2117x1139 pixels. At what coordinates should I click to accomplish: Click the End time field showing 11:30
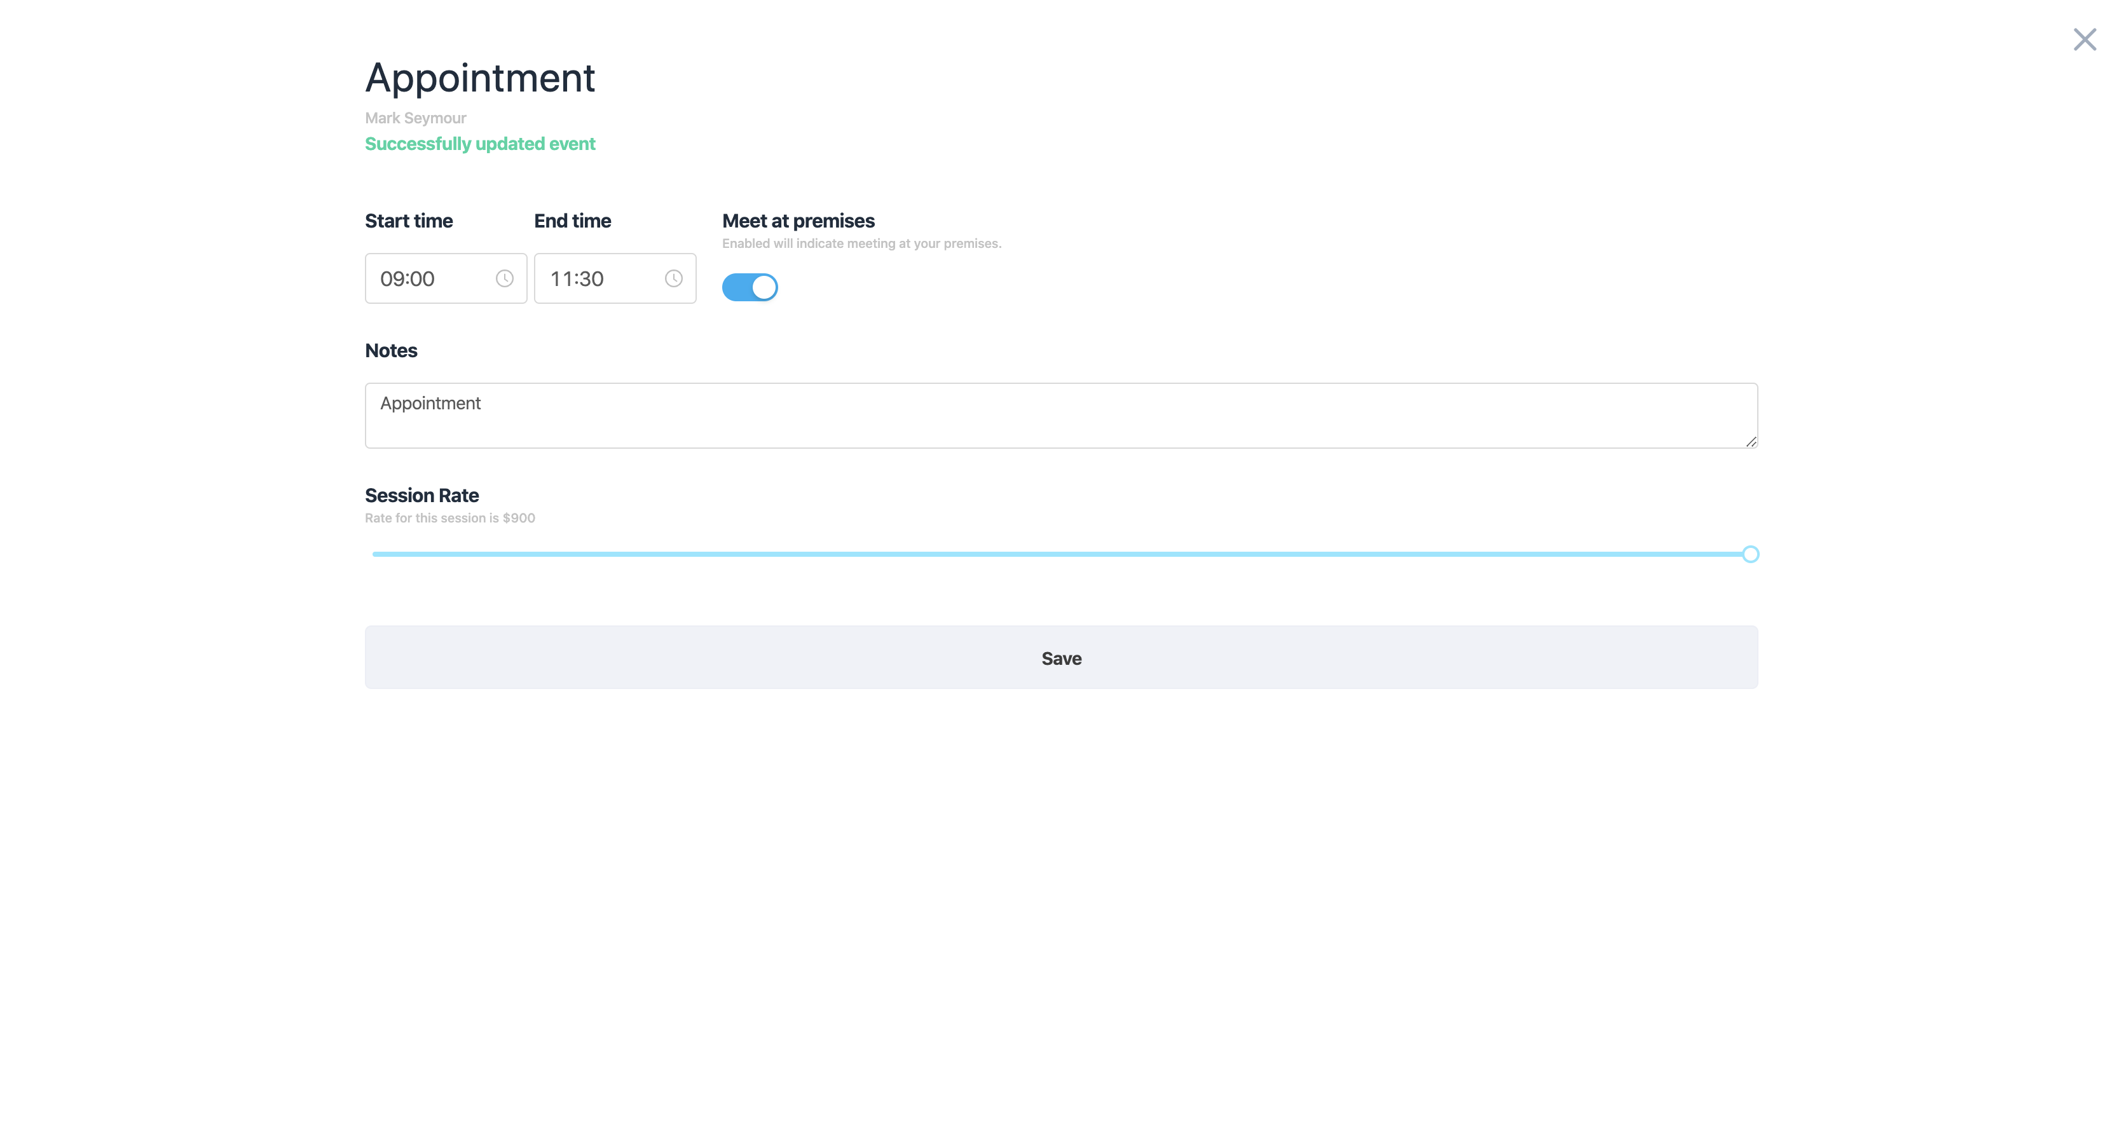[597, 278]
